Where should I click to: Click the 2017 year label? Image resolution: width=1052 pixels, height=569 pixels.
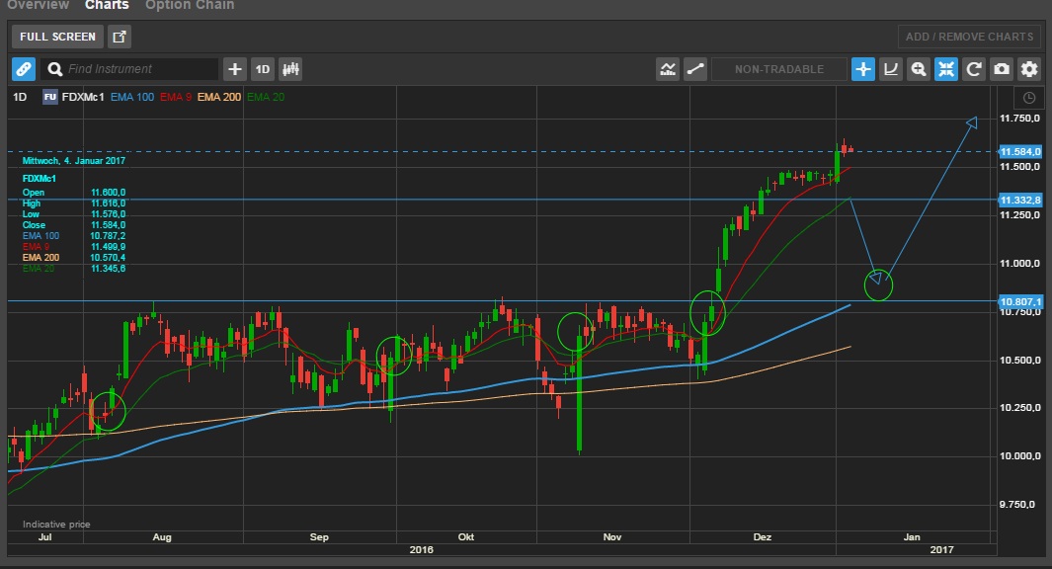[x=942, y=550]
